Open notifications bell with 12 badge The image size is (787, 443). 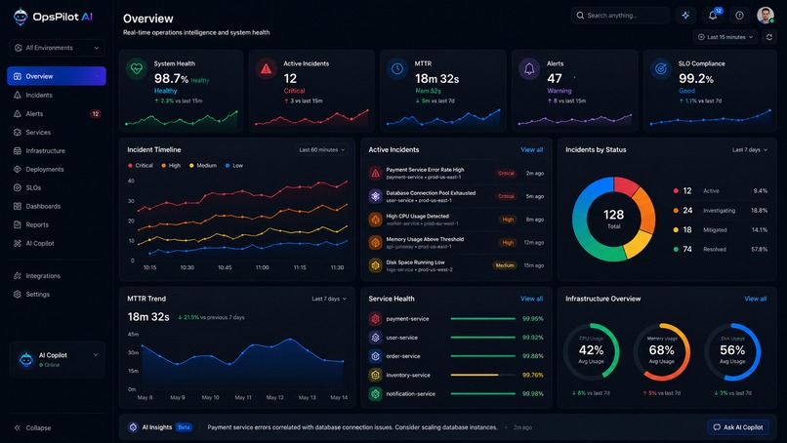tap(713, 16)
